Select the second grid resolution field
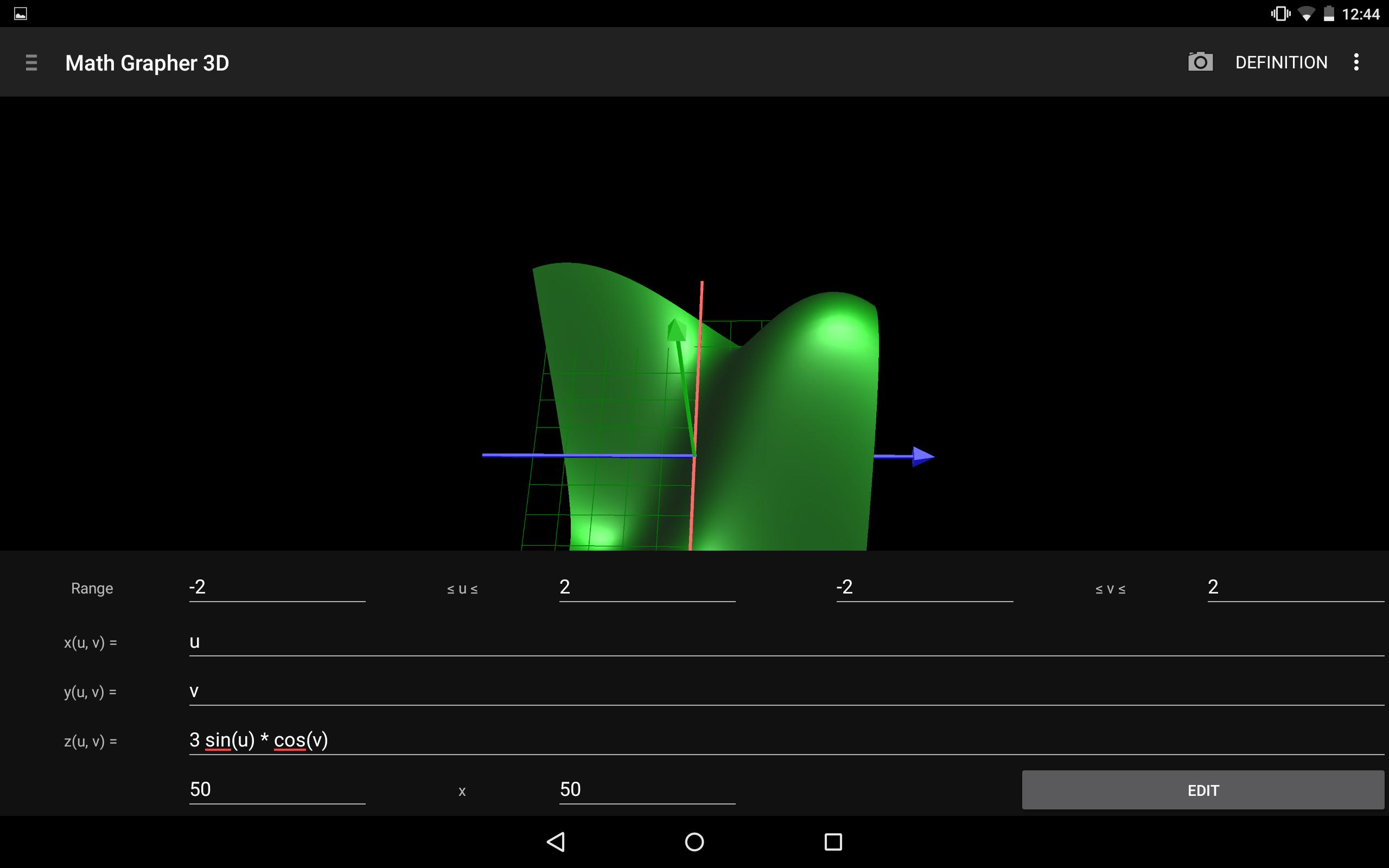This screenshot has height=868, width=1389. point(647,790)
